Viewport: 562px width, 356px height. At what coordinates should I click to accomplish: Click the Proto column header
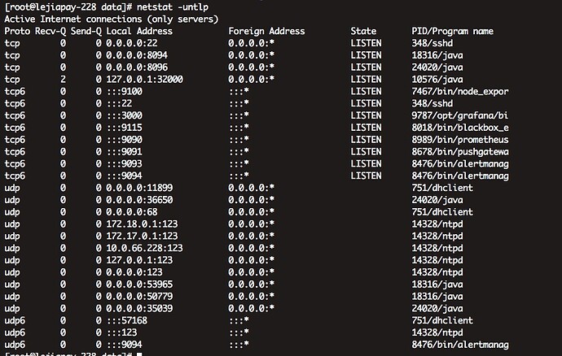17,31
